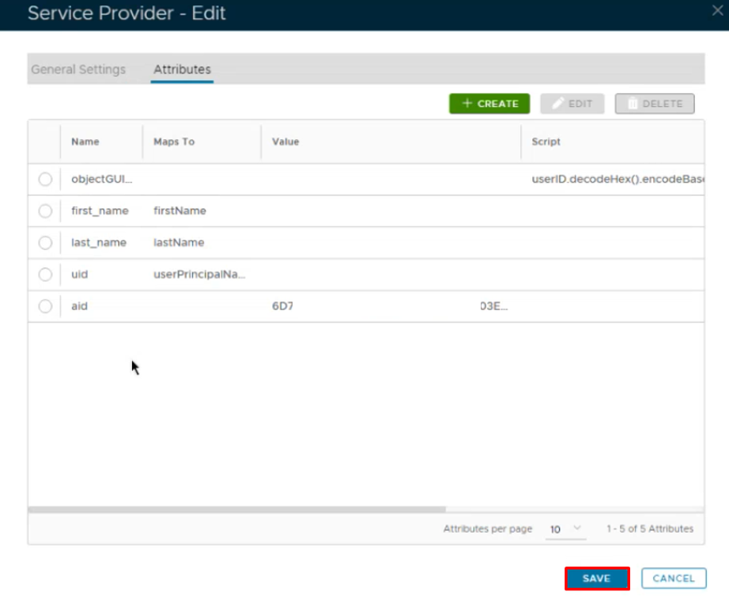Click the userPrincipalName mapping cell
Image resolution: width=729 pixels, height=603 pixels.
click(x=199, y=275)
